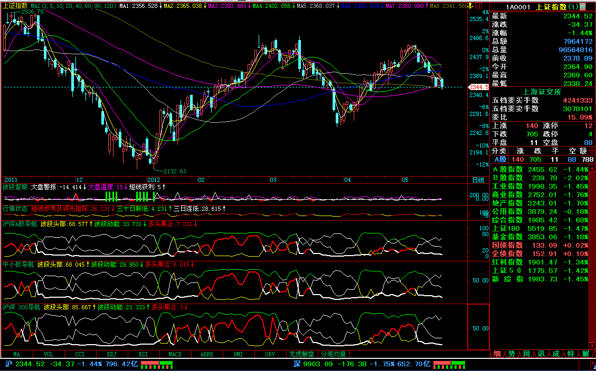Viewport: 596px width, 371px height.
Task: Click the 大盘警报 value label
Action: point(58,187)
